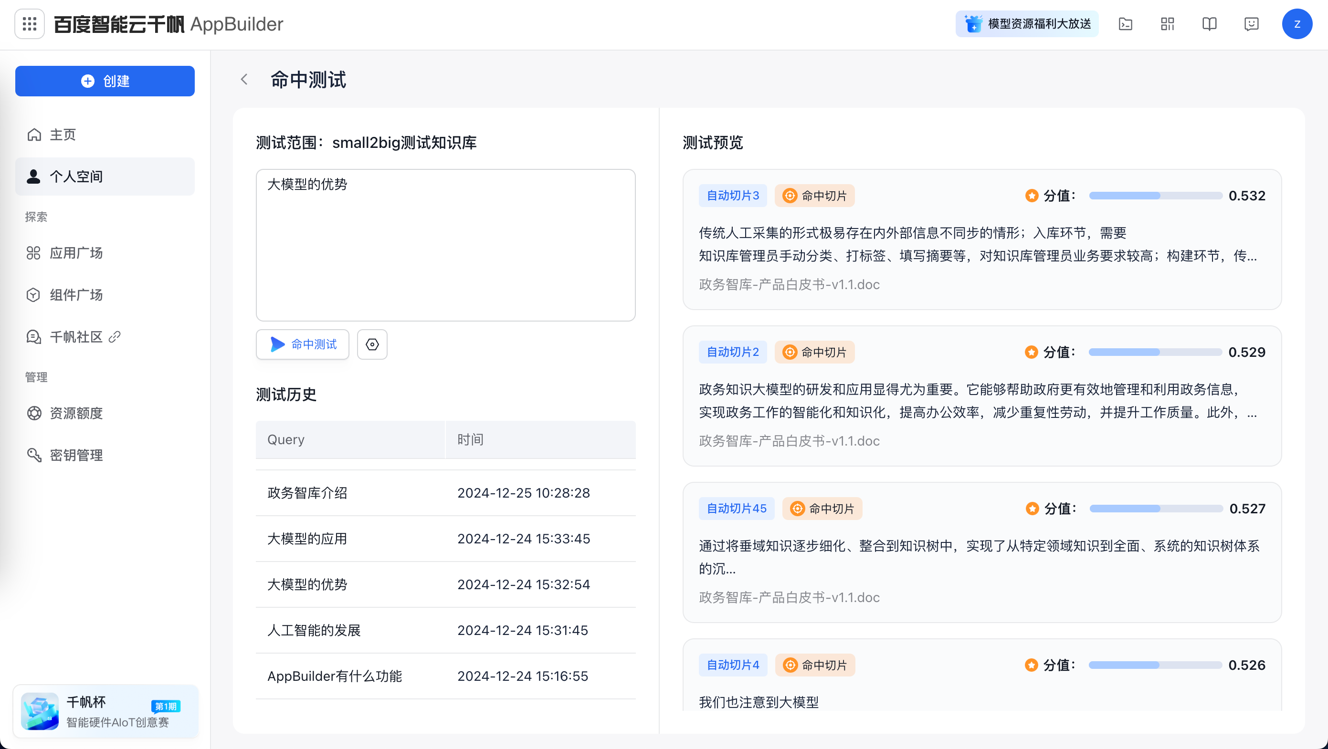Open 资源额度 management page

coord(105,413)
